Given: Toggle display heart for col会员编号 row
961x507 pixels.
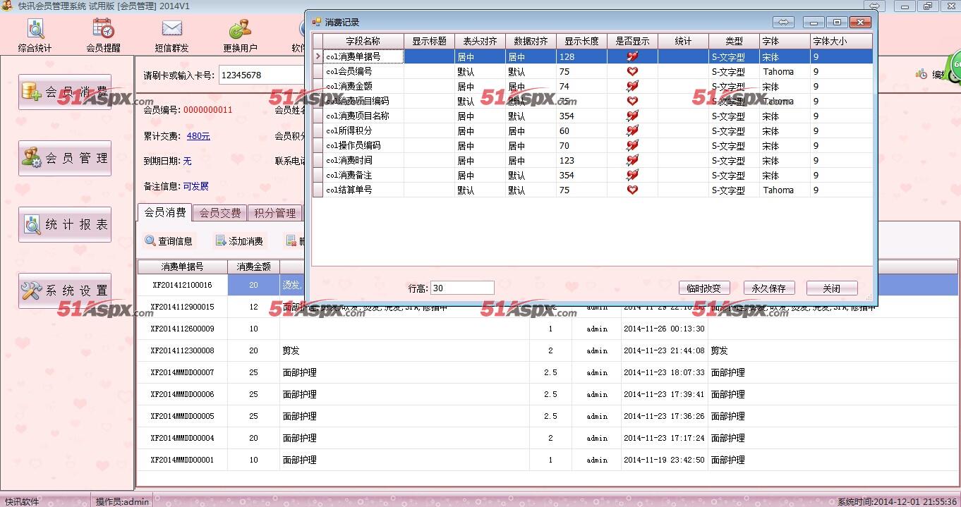Looking at the screenshot, I should [632, 71].
